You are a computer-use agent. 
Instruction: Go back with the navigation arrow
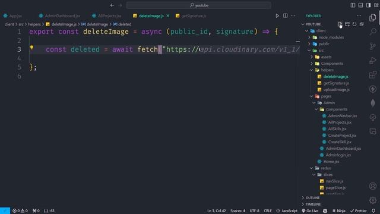(112, 5)
